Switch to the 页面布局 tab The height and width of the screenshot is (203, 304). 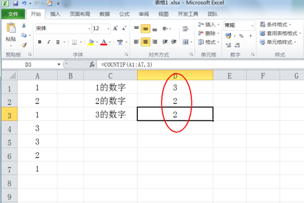pyautogui.click(x=80, y=14)
